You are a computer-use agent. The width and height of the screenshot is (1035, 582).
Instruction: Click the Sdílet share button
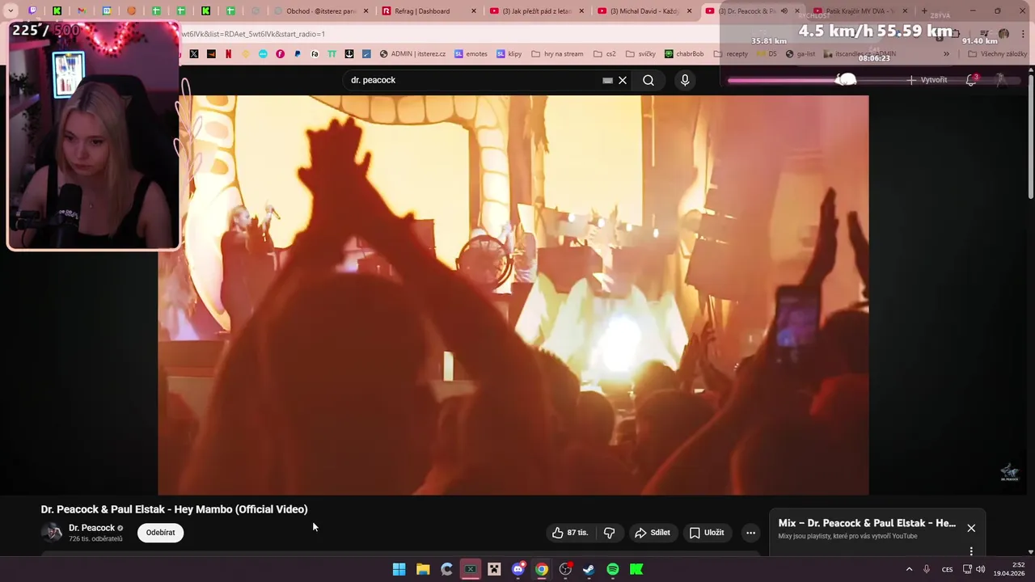[x=653, y=533]
